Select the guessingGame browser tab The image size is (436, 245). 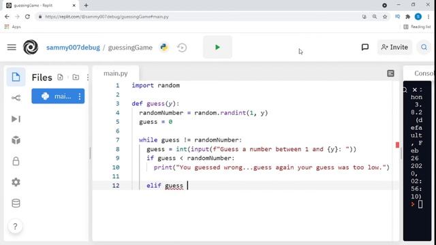(42, 5)
